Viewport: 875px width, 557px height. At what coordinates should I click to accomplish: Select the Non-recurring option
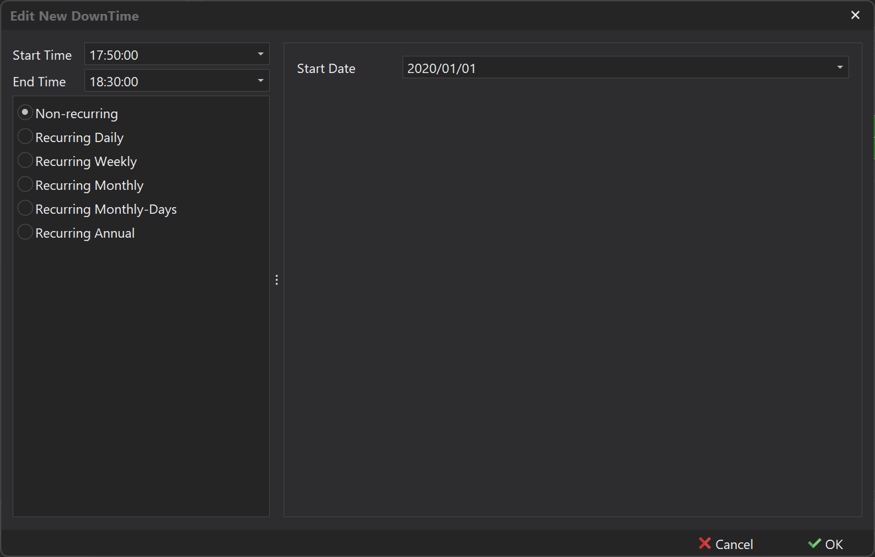coord(25,112)
